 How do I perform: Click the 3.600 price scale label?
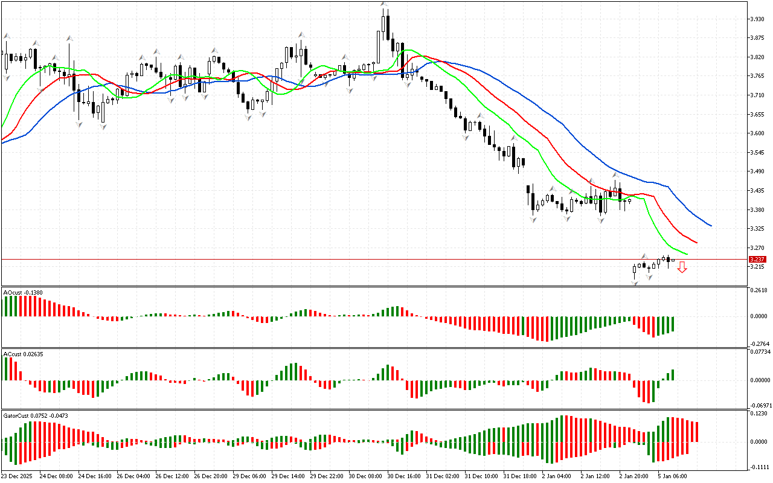click(x=756, y=133)
